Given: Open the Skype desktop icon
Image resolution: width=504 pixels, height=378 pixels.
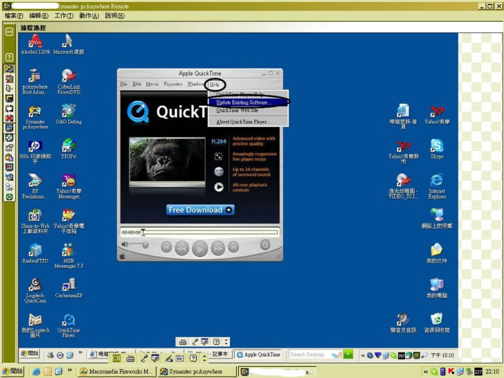Looking at the screenshot, I should tap(437, 149).
